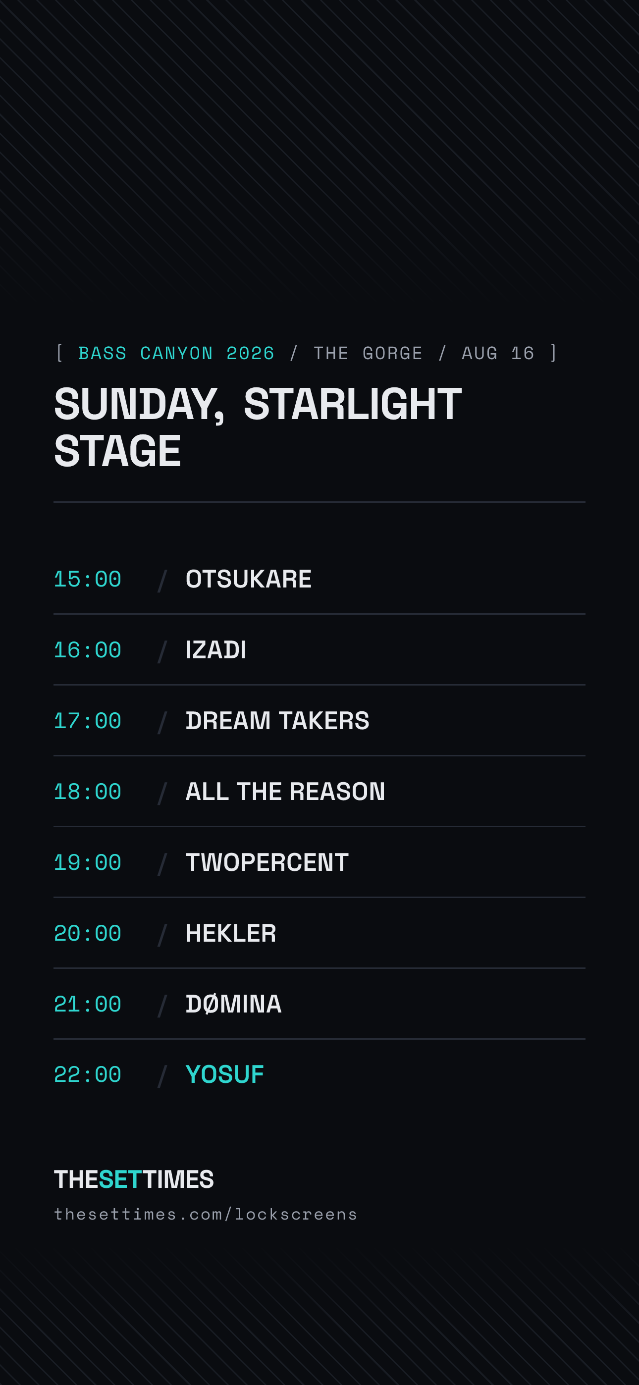This screenshot has height=1385, width=639.
Task: Click the 17:00 time label
Action: click(88, 721)
